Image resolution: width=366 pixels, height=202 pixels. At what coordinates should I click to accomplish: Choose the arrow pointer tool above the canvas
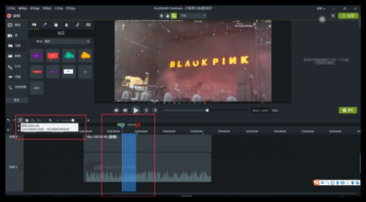162,16
